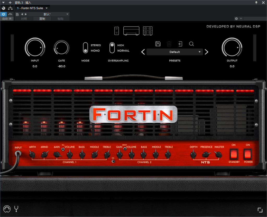Click channel 1 Gain knob

pos(57,155)
